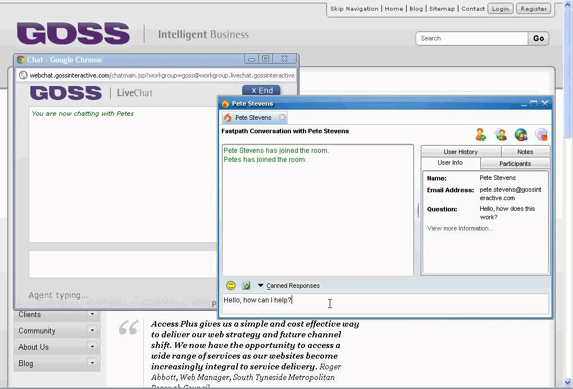Minimize the Chat - Google Chrome window
The image size is (573, 389).
click(252, 59)
